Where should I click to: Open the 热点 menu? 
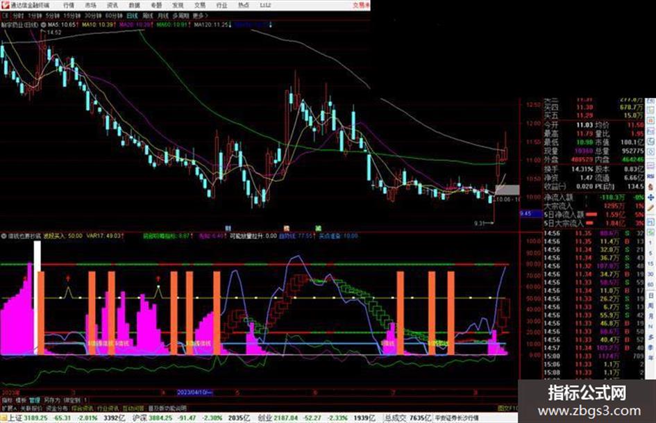(244, 6)
